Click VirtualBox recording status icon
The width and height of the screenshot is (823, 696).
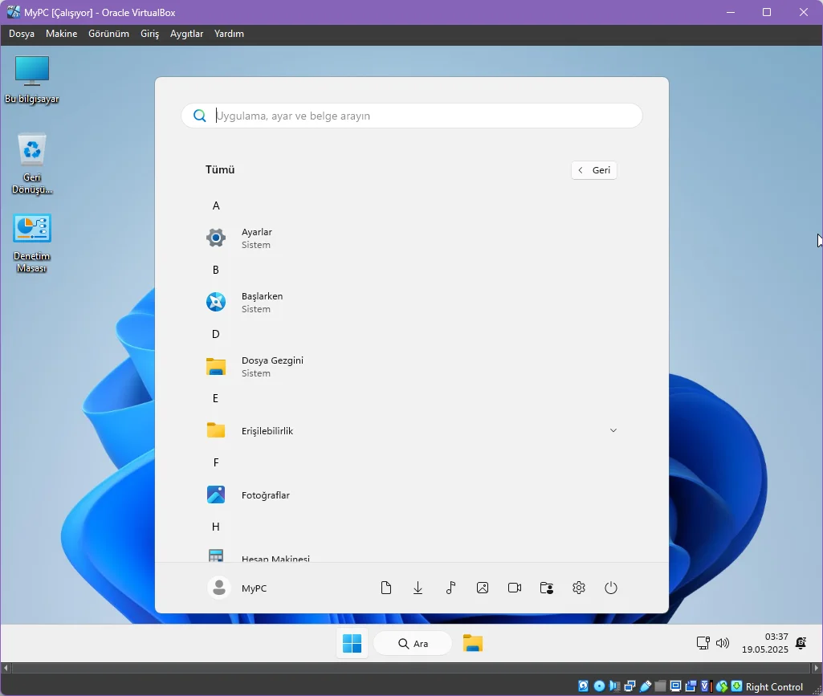click(691, 686)
